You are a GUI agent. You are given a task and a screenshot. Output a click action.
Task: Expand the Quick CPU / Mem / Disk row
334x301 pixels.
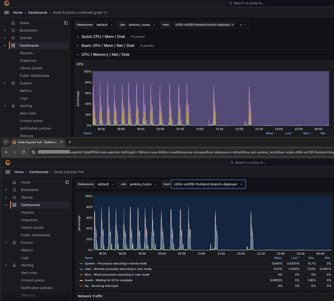(103, 37)
